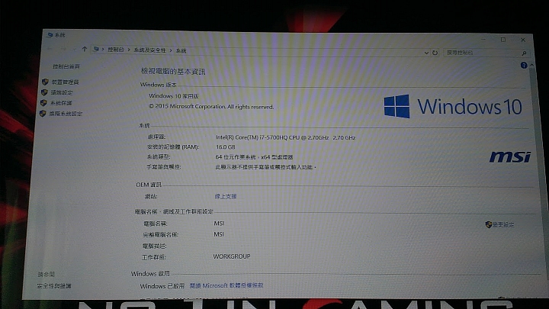Viewport: 549px width, 309px height.
Task: Click the WORKGROUP value
Action: (x=232, y=256)
